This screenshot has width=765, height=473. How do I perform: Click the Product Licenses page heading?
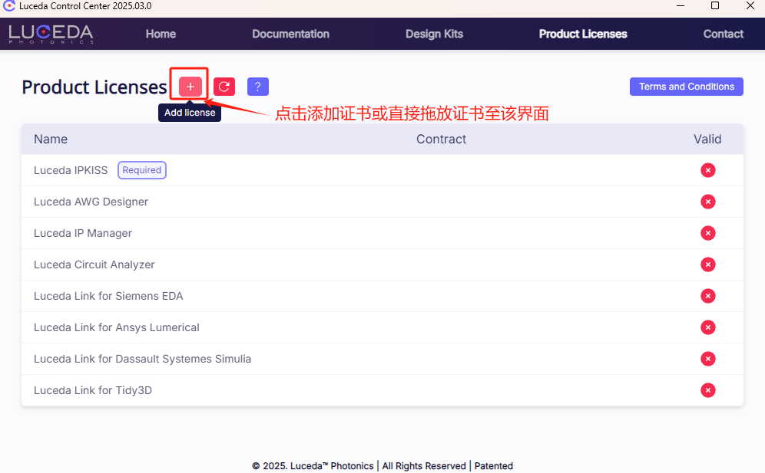click(x=94, y=87)
